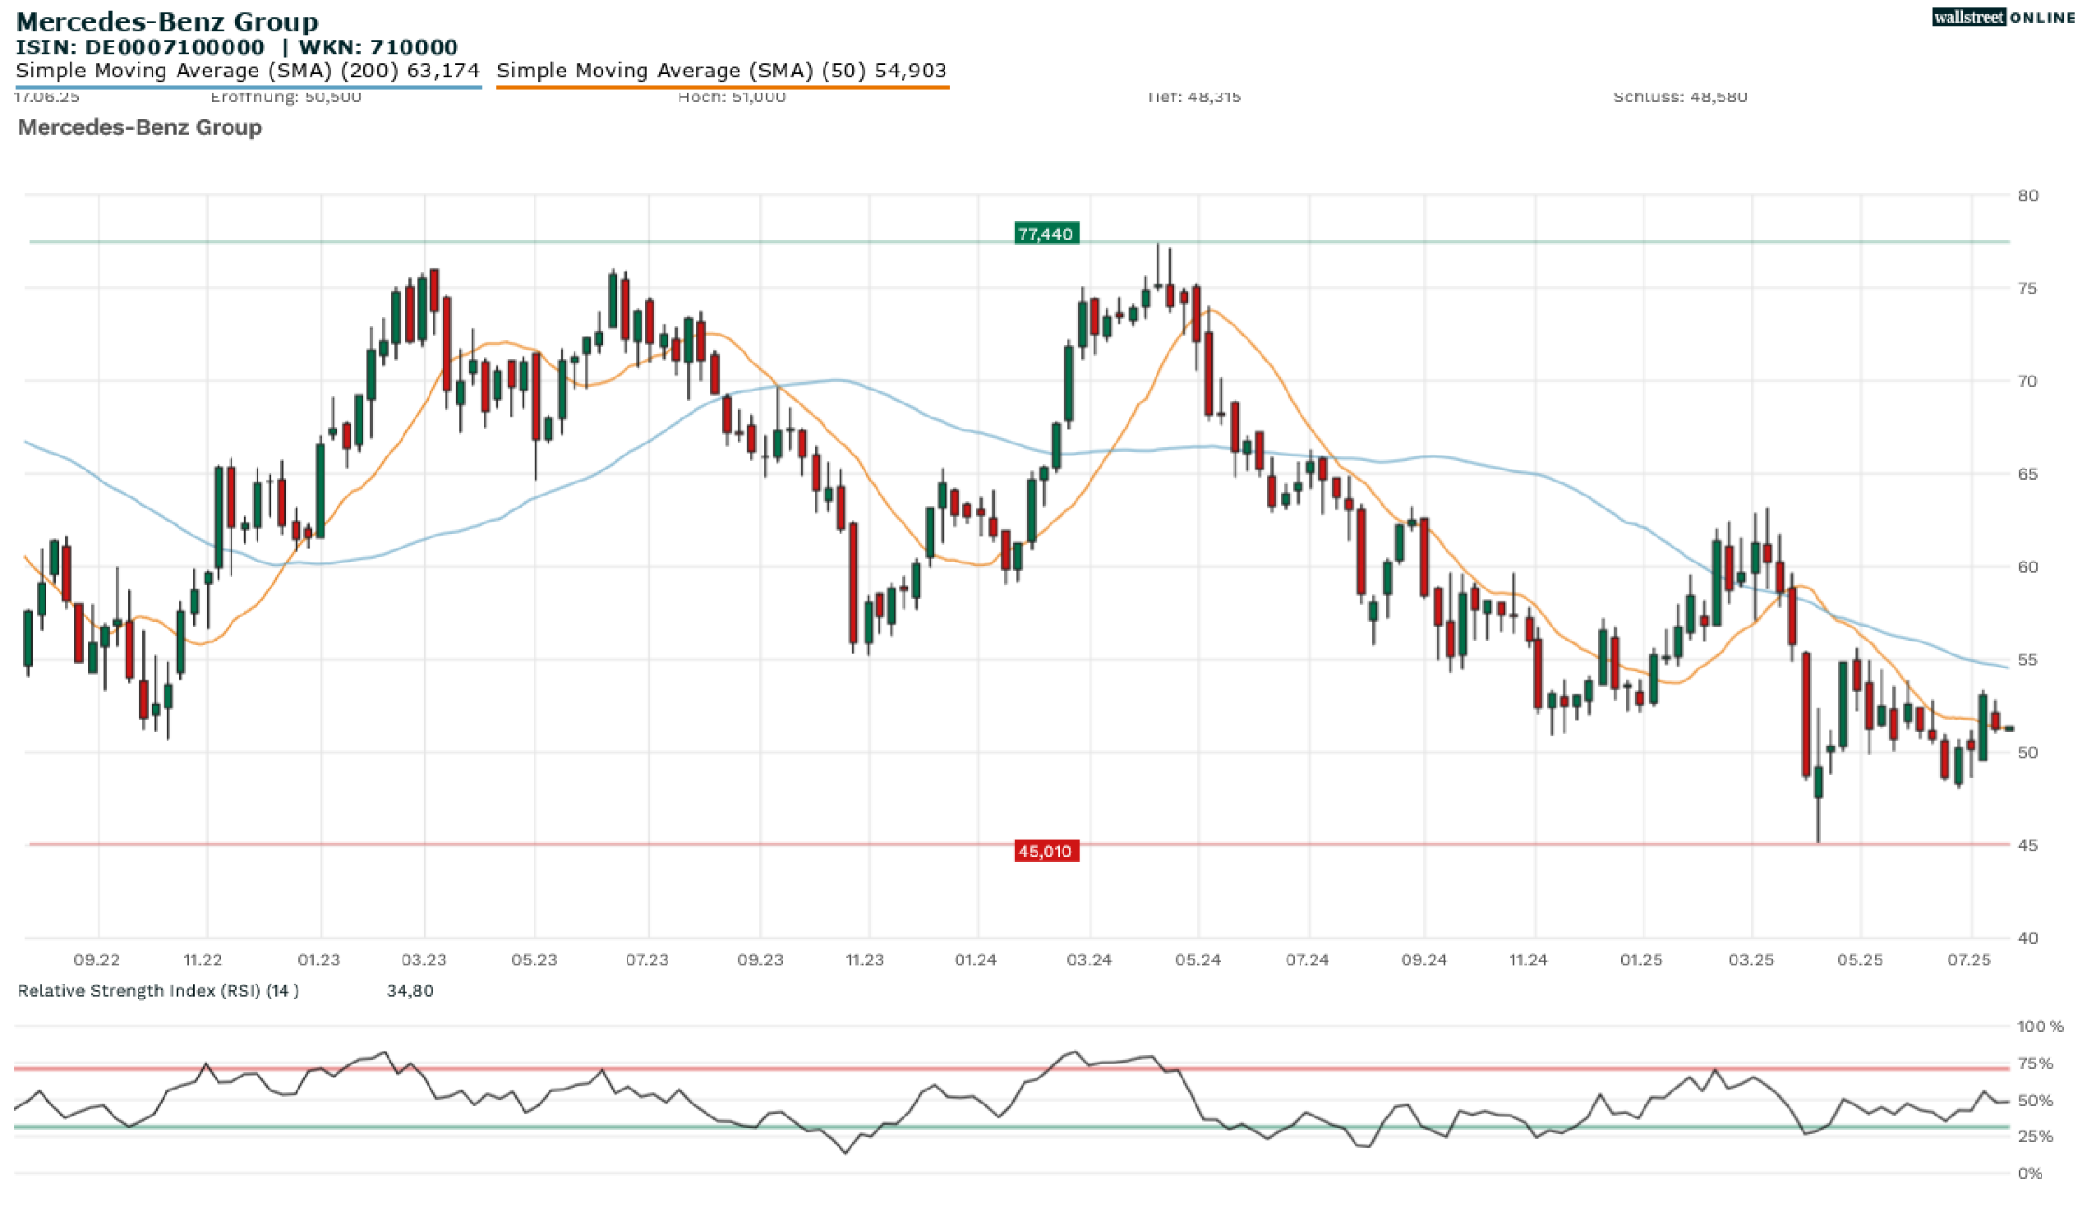
Task: Click the Relative Strength Index (RSI) (14) label
Action: click(159, 991)
